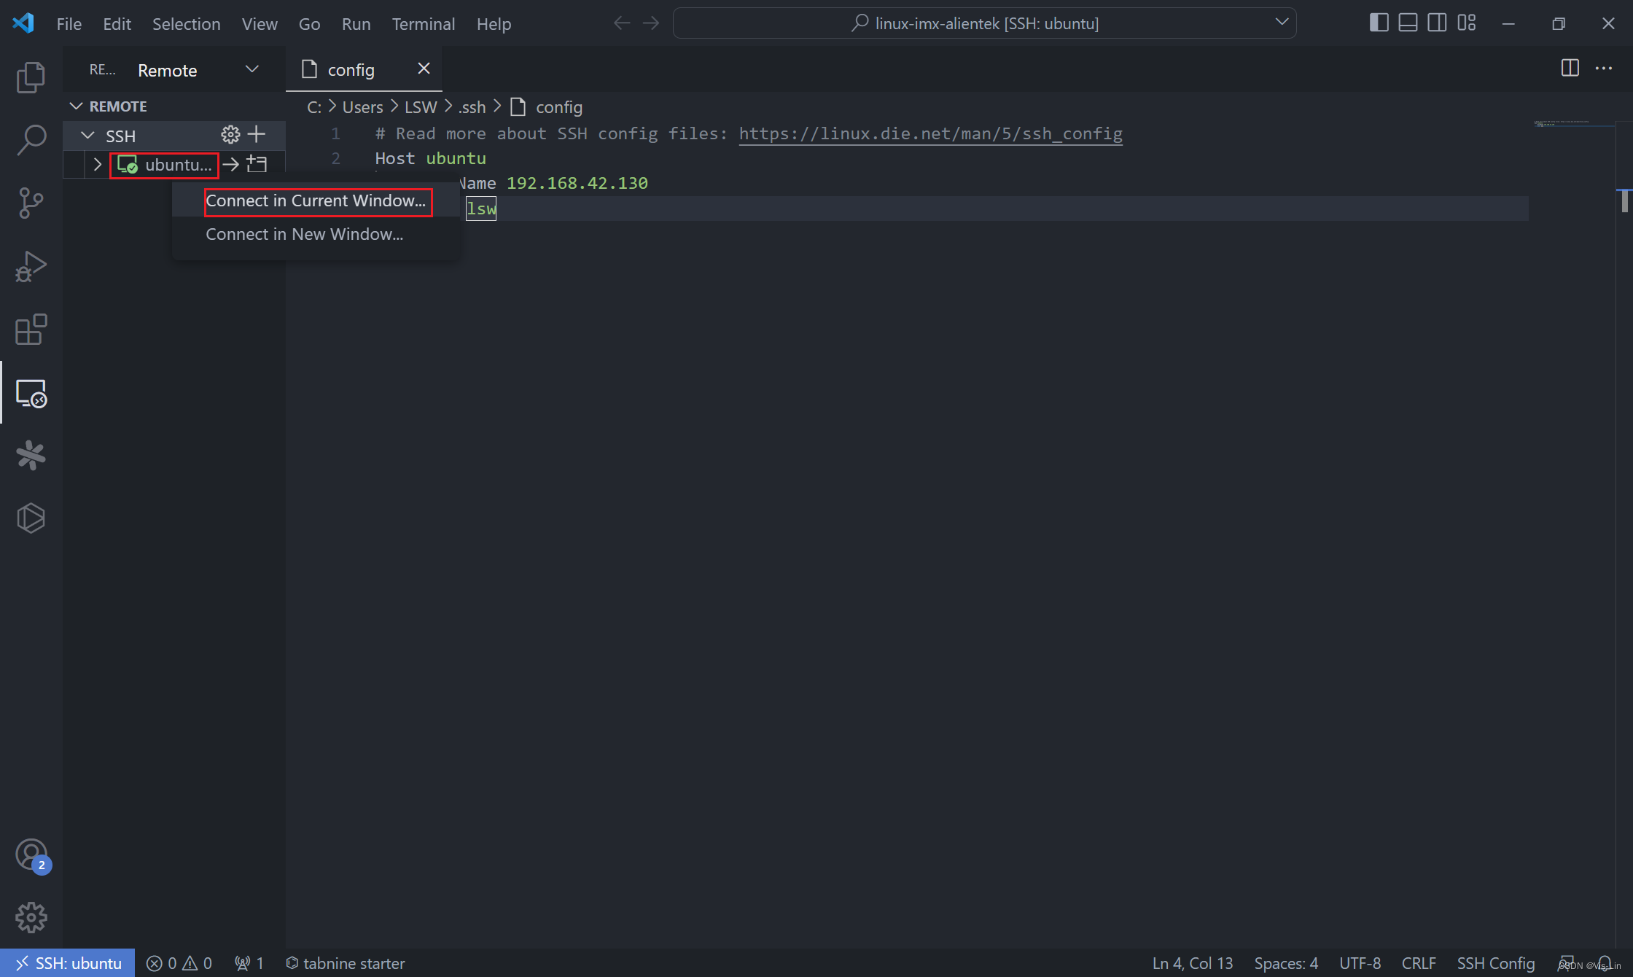
Task: Open the Explorer view icon
Action: (x=31, y=77)
